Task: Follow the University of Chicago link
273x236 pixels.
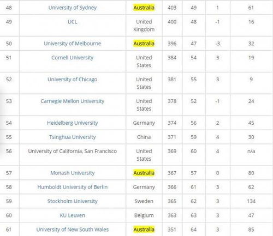Action: click(x=73, y=80)
